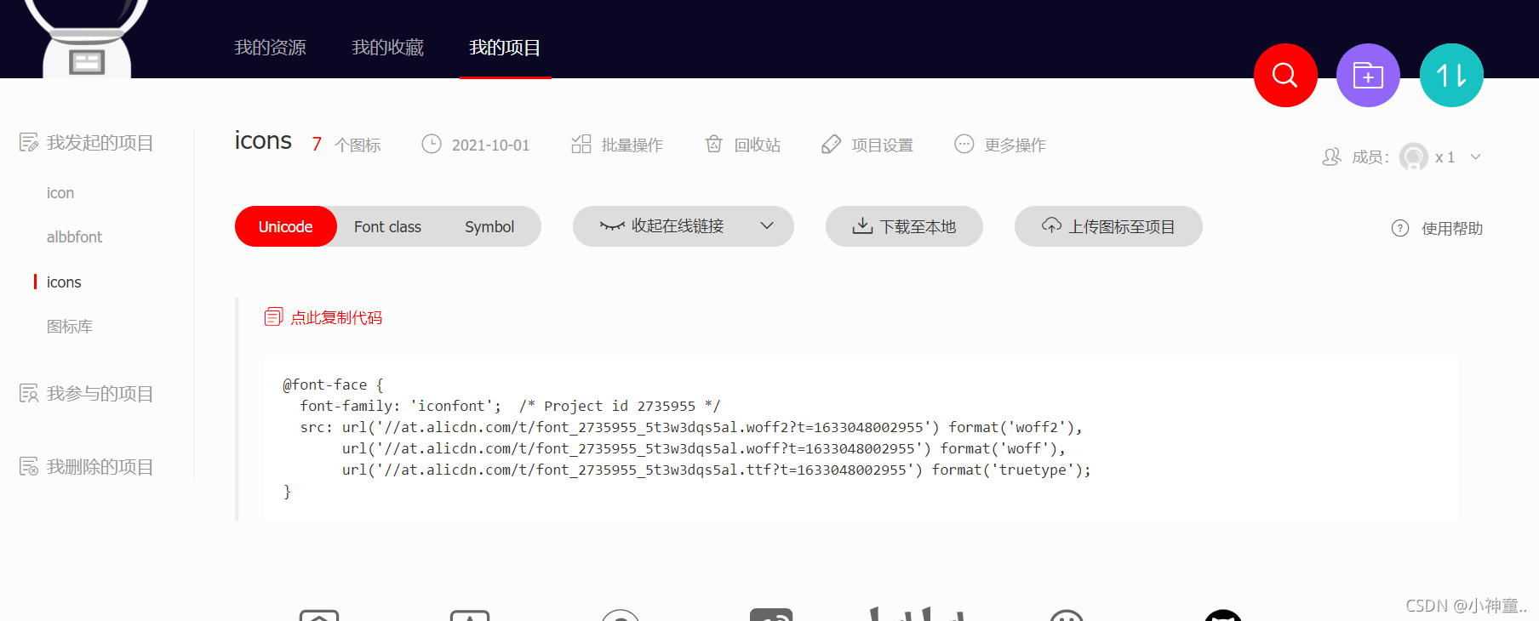Click the red search circle button
Viewport: 1539px width, 621px height.
(1285, 76)
